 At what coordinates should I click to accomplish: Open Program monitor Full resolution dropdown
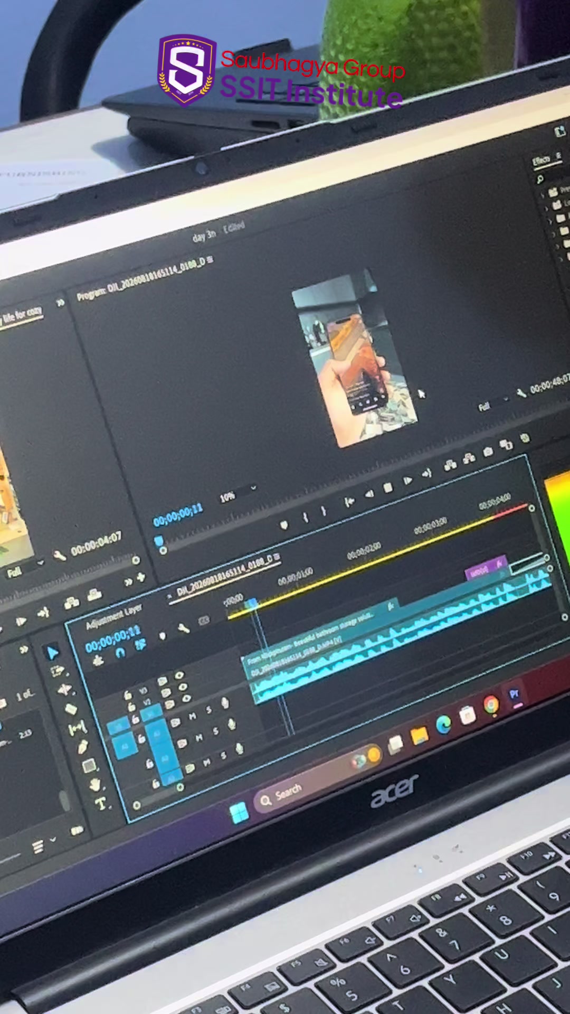tap(493, 403)
